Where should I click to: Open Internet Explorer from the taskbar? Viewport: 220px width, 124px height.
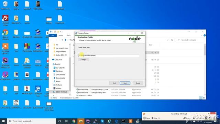pos(109,121)
